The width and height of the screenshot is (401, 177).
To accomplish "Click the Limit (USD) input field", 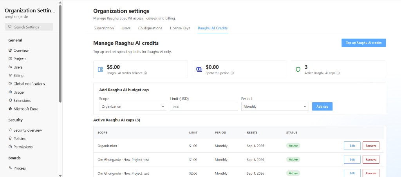I will point(204,107).
